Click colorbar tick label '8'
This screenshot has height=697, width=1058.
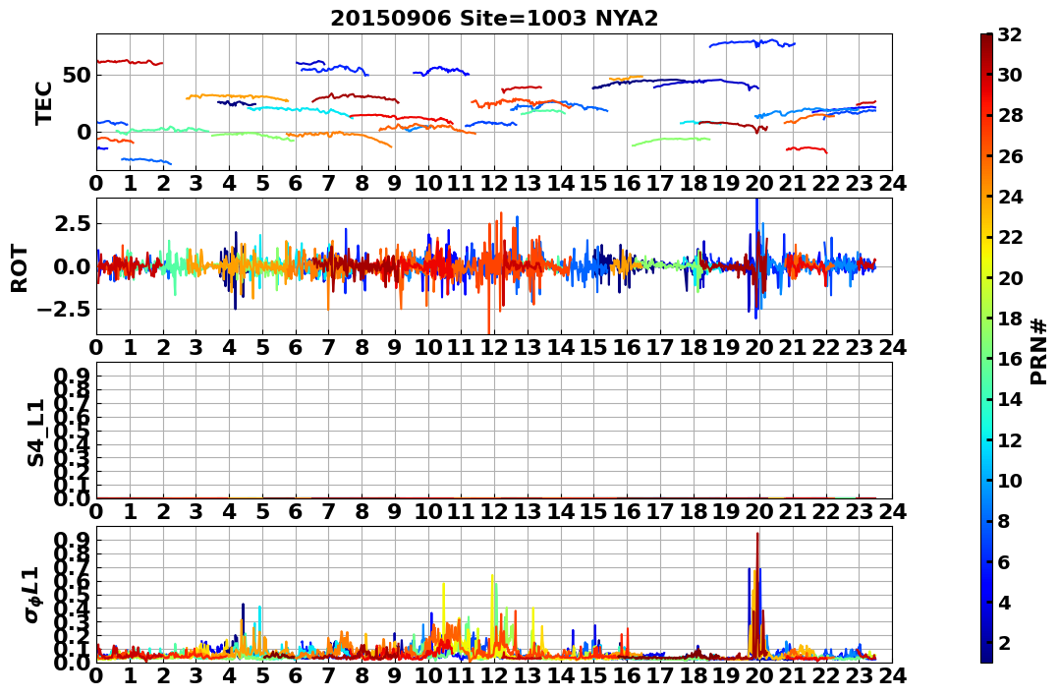pos(1004,521)
